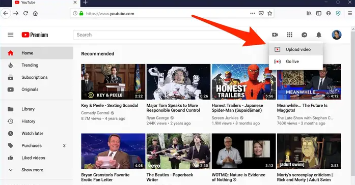Screen dimensions: 355x185
Task: Open Liked videos in the sidebar
Action: [37, 158]
